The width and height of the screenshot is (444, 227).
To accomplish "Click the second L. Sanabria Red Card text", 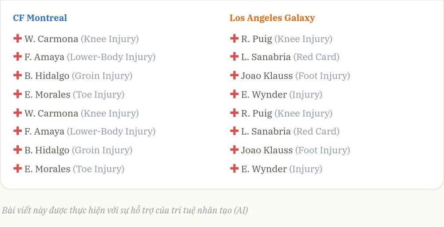I will [316, 131].
